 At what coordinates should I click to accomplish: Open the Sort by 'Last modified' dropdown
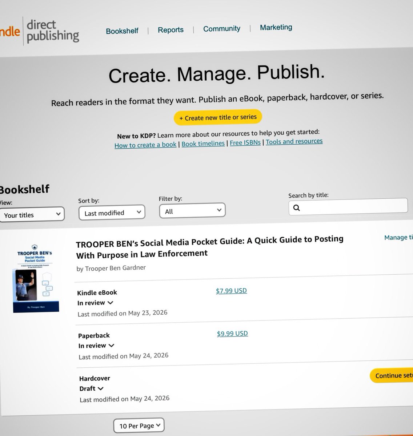112,213
